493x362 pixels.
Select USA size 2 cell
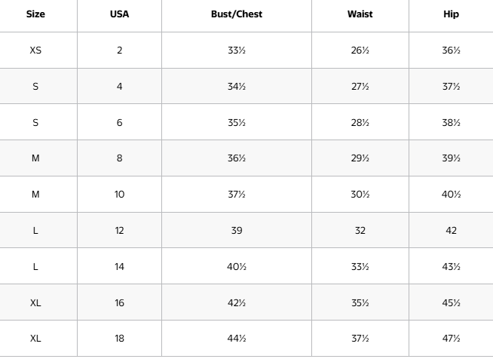pyautogui.click(x=119, y=51)
